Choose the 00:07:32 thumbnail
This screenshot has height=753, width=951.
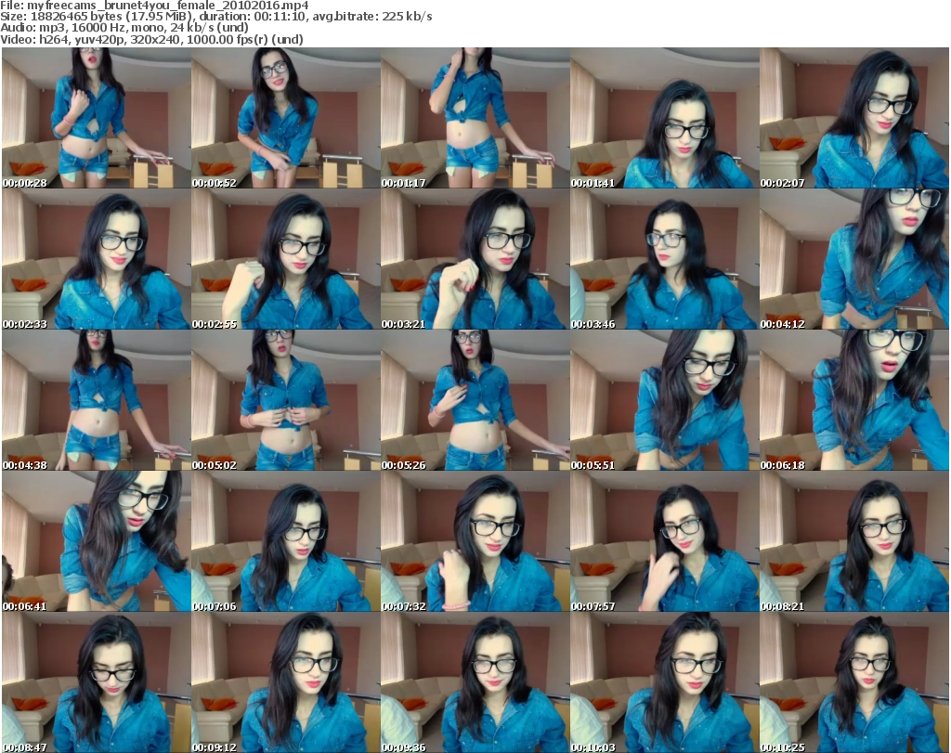click(x=475, y=542)
